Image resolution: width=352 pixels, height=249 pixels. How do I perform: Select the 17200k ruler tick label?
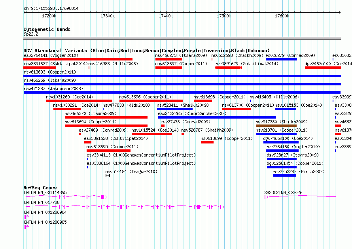49,16
